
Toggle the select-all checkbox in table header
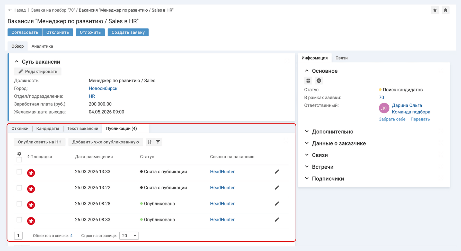point(19,160)
